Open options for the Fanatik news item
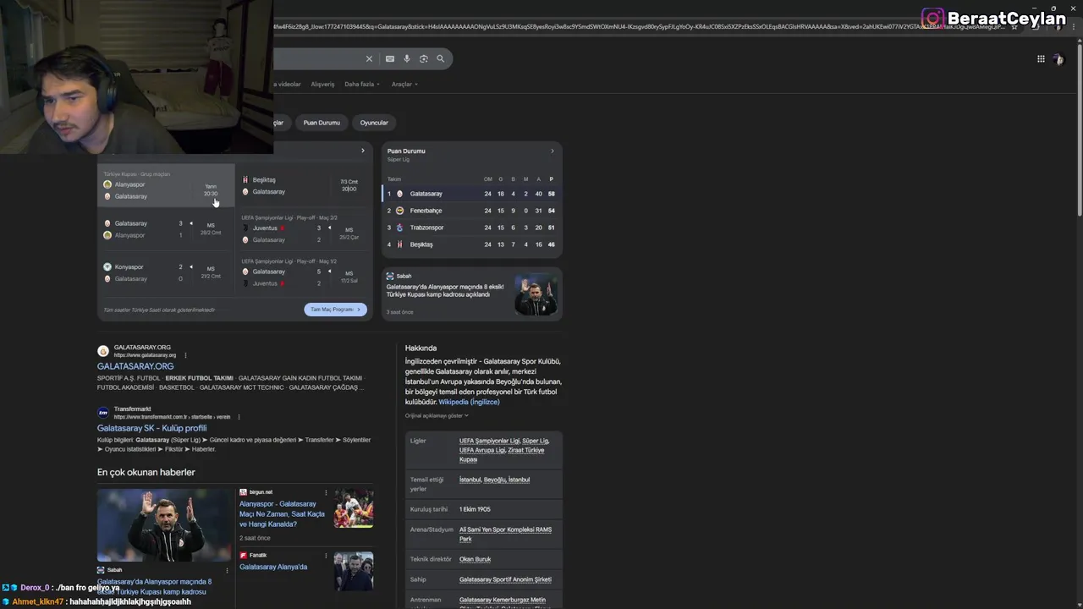Viewport: 1083px width, 609px height. pyautogui.click(x=326, y=556)
